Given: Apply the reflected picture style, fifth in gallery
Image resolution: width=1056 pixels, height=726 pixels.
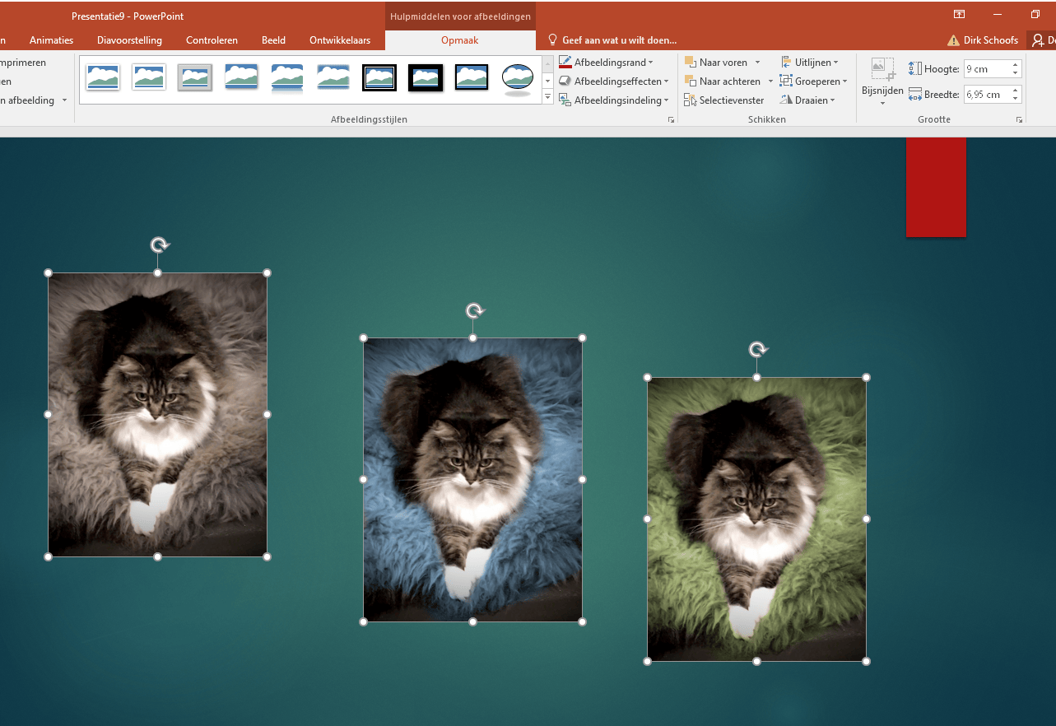Looking at the screenshot, I should 287,77.
